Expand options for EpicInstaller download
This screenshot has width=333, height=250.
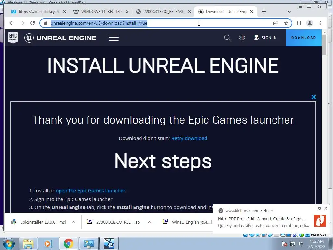coord(74,222)
